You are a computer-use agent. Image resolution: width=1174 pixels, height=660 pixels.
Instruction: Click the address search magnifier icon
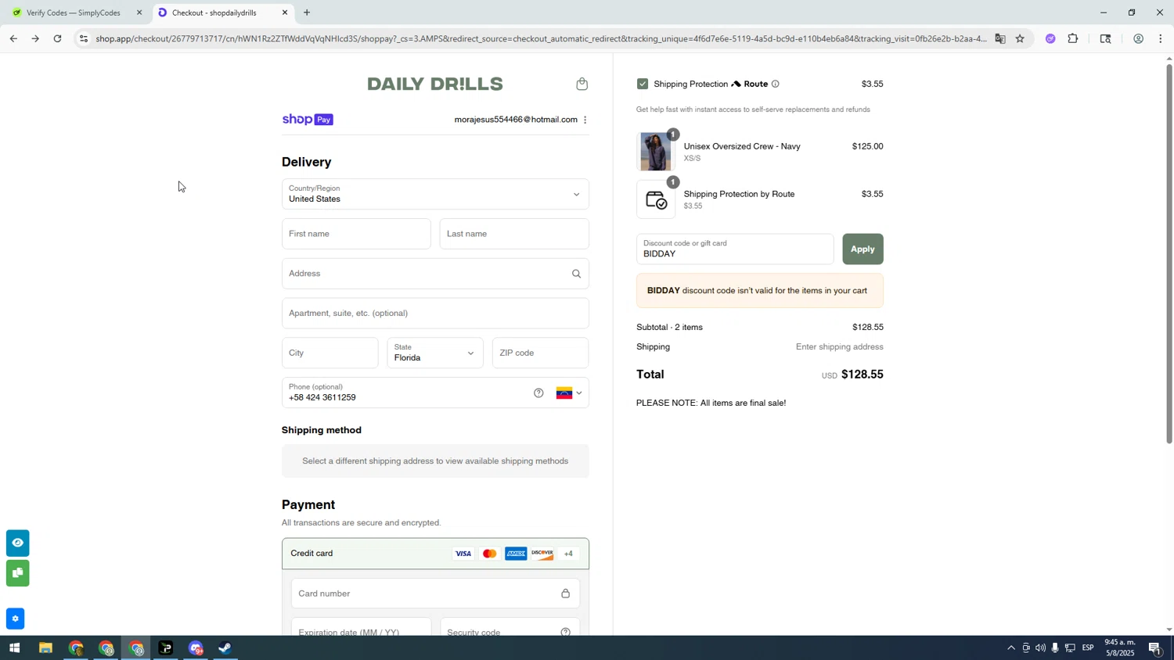pyautogui.click(x=576, y=274)
